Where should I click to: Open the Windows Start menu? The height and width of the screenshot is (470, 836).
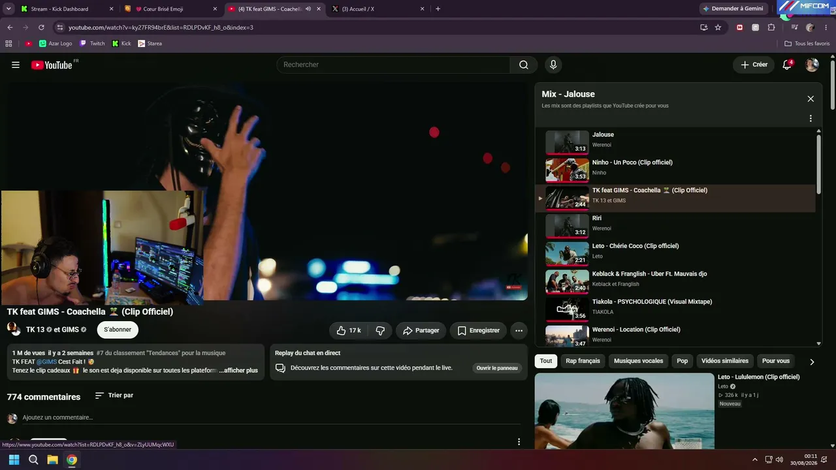(x=14, y=460)
